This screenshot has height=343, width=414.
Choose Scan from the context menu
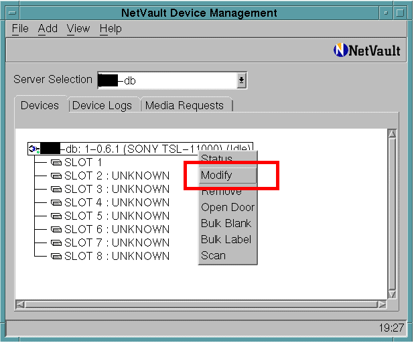(228, 256)
